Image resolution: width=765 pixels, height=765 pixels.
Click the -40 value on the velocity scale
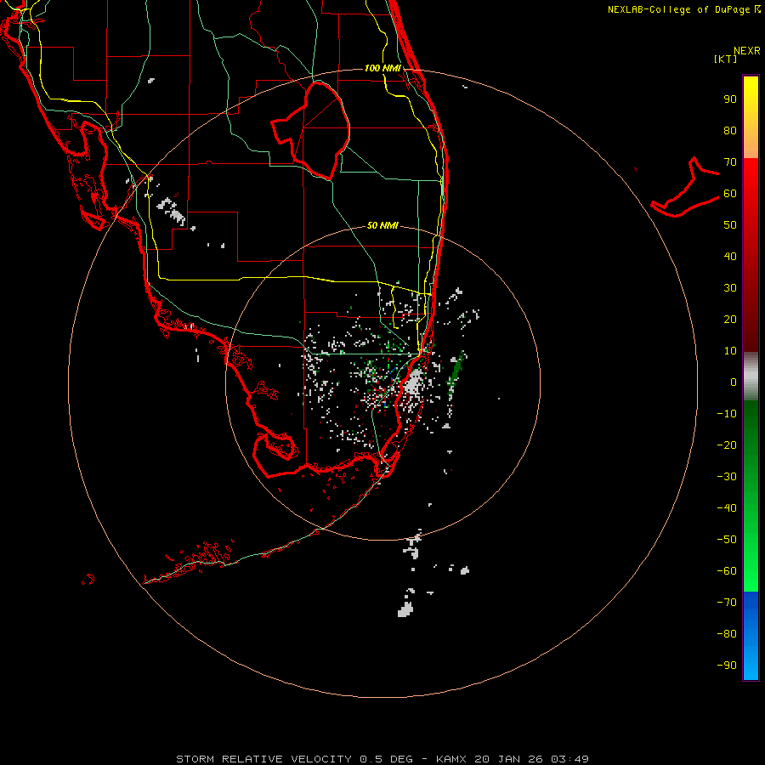tap(727, 508)
